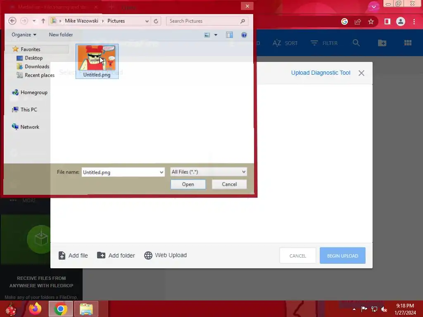Click the MediaFire new folder icon
The image size is (423, 317).
pyautogui.click(x=382, y=43)
